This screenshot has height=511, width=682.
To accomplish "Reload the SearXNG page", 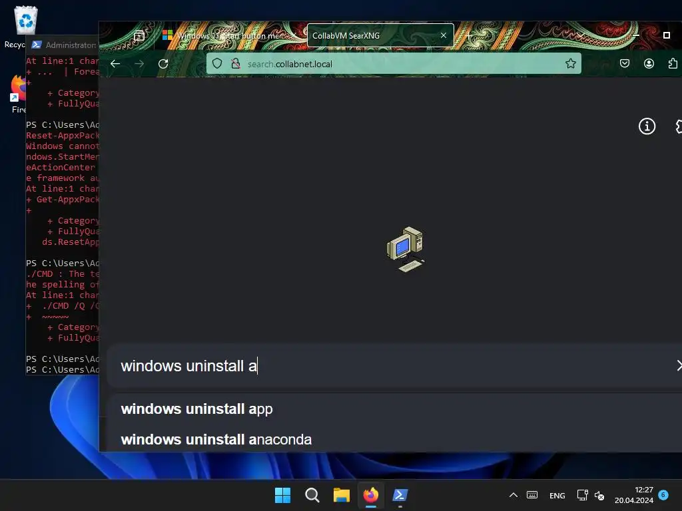I will 163,64.
